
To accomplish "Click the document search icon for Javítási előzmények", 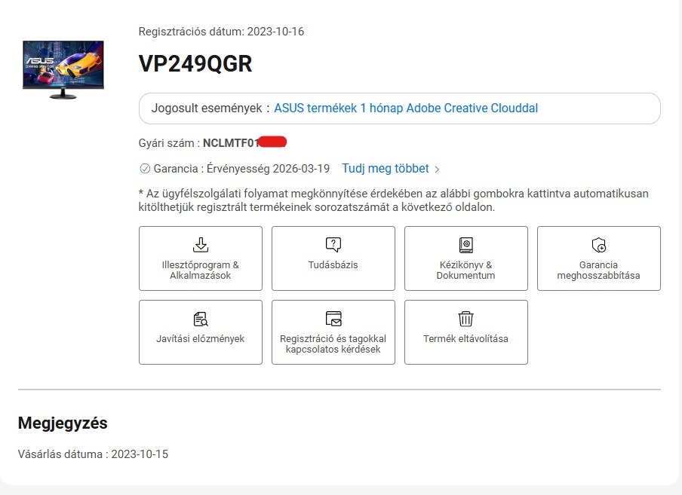I will [x=201, y=319].
